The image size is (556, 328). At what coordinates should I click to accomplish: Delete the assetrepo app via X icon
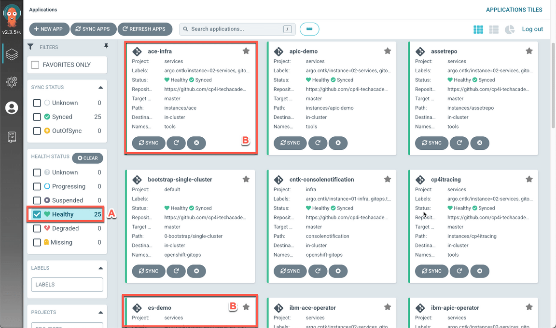click(x=479, y=143)
